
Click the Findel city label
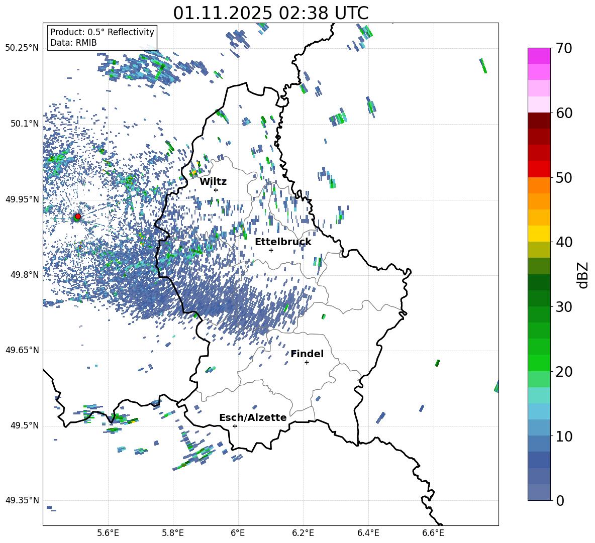[307, 354]
